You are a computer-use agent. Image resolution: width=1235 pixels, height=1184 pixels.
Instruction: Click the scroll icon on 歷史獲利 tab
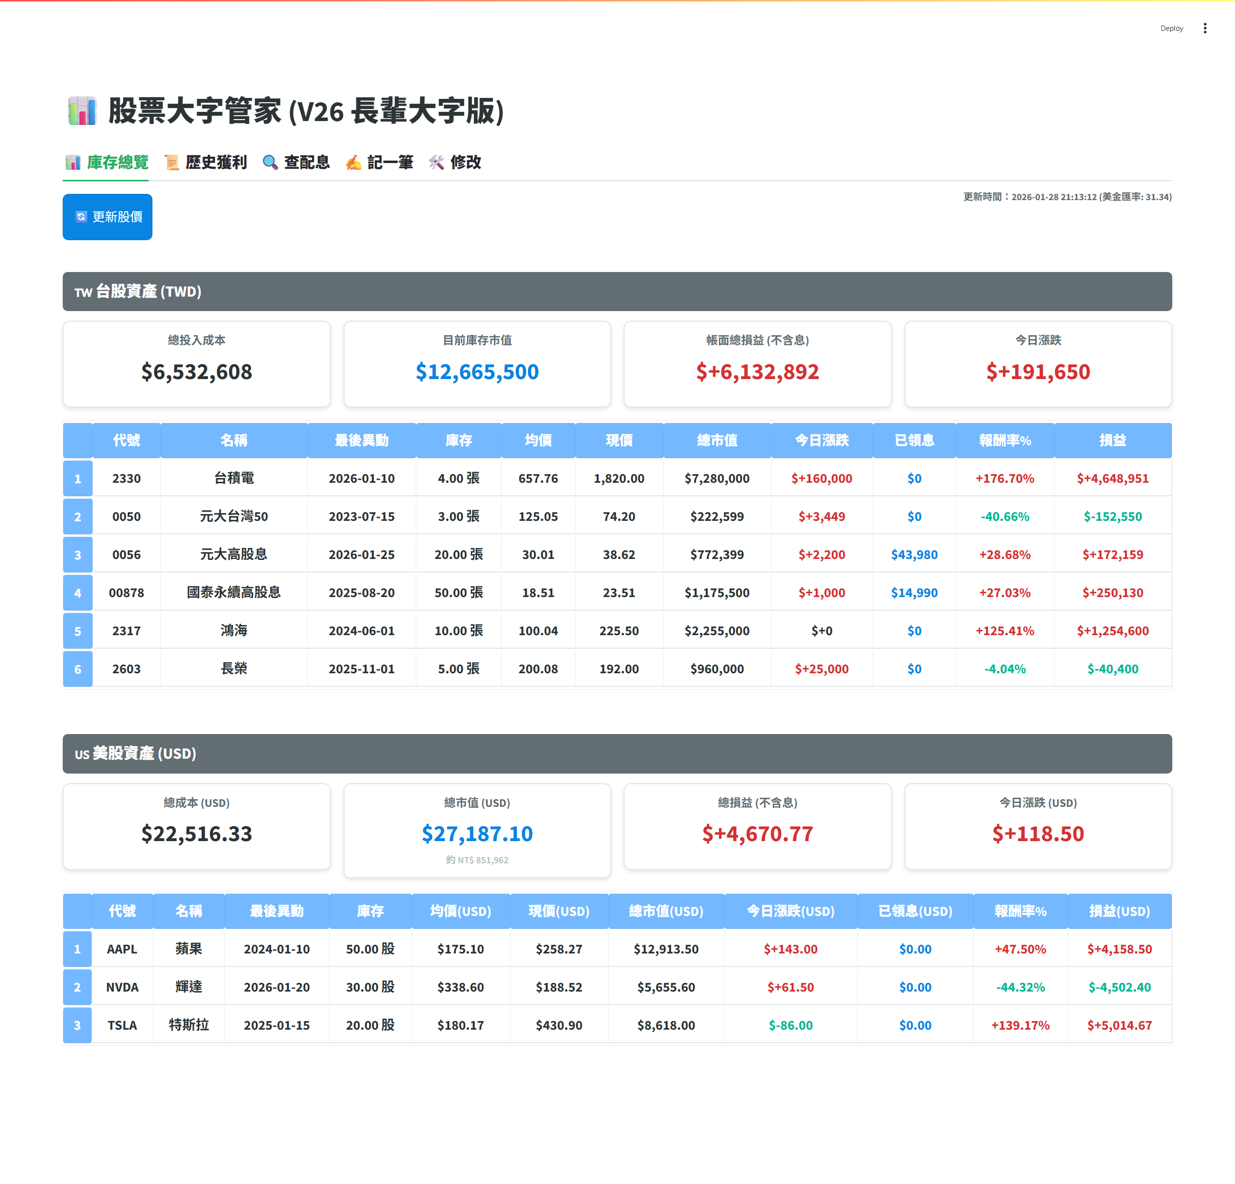(171, 163)
